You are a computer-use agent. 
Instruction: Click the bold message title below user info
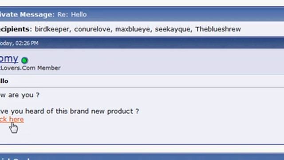click(4, 81)
